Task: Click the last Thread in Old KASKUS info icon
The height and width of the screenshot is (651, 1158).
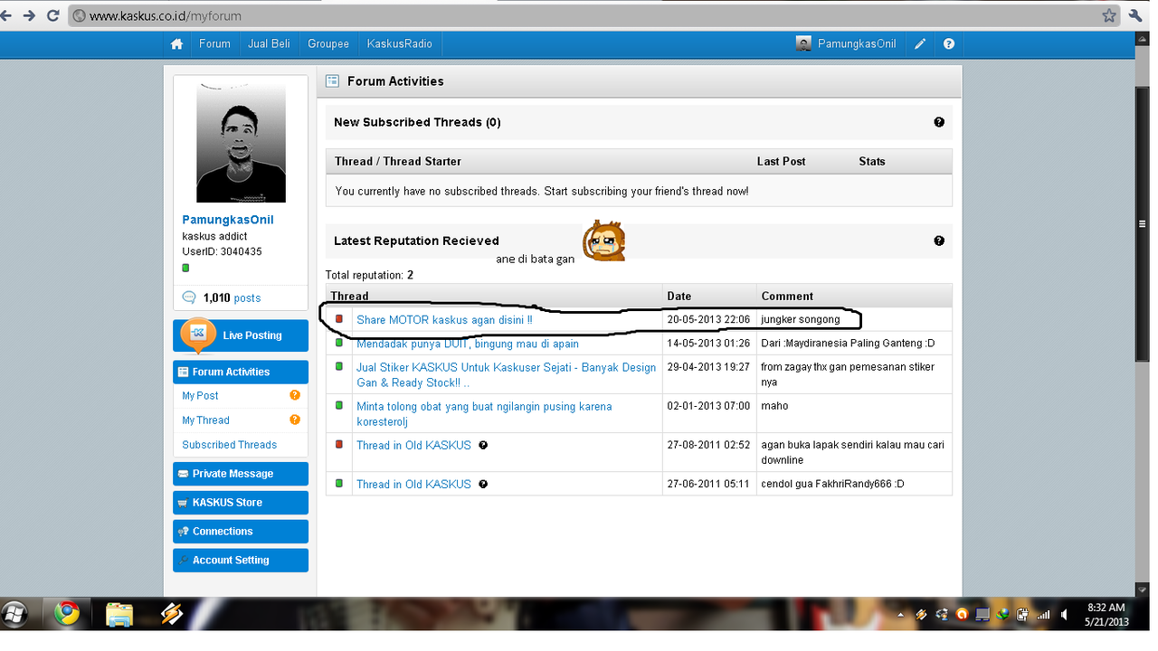Action: (x=483, y=484)
